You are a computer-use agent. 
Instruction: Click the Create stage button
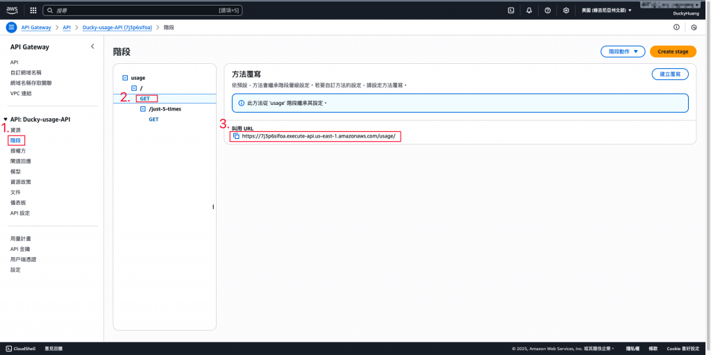click(x=673, y=51)
